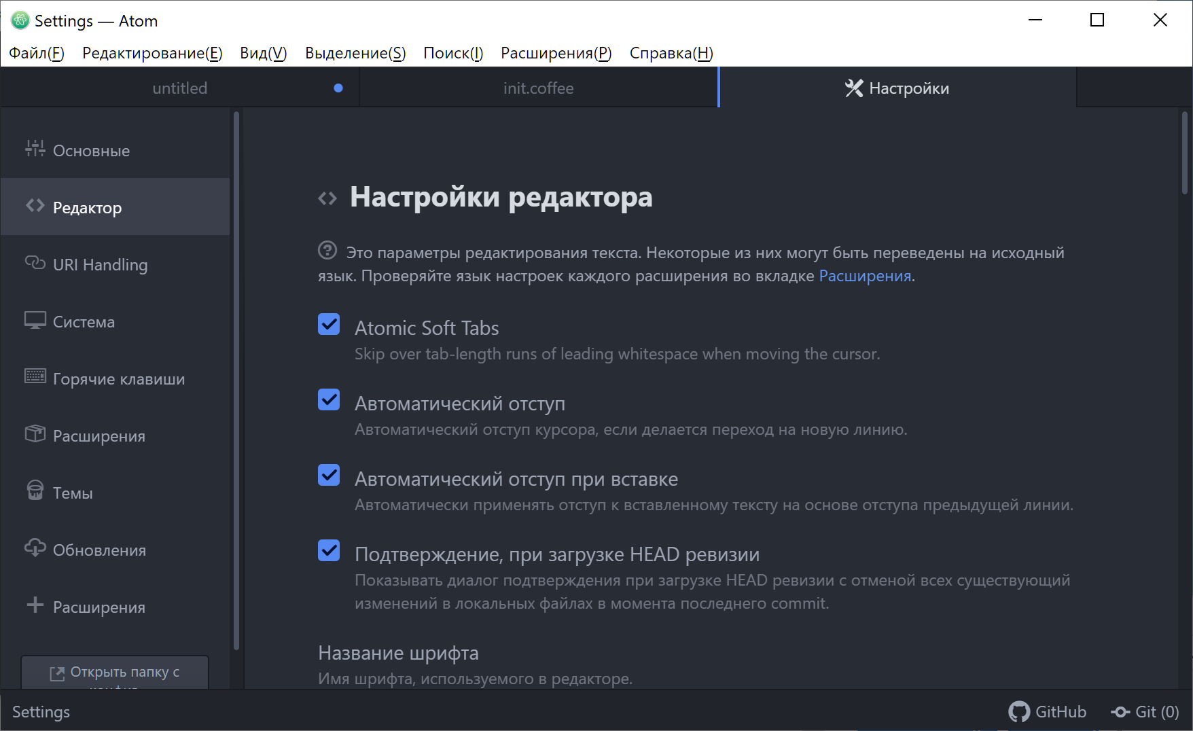The width and height of the screenshot is (1193, 731).
Task: Open the Файл menu
Action: (x=37, y=53)
